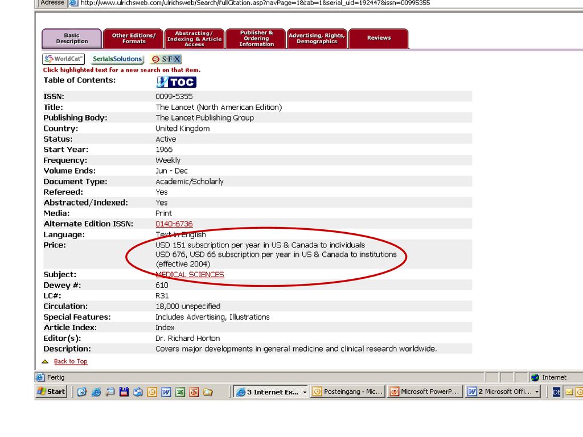
Task: Click the 2 Microsoft Office taskbar group
Action: click(503, 391)
